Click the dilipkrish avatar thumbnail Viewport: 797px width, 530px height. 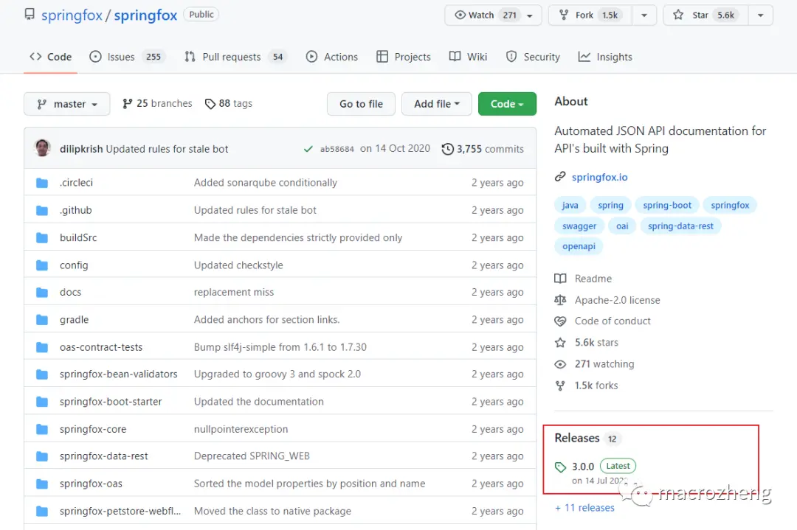(43, 148)
